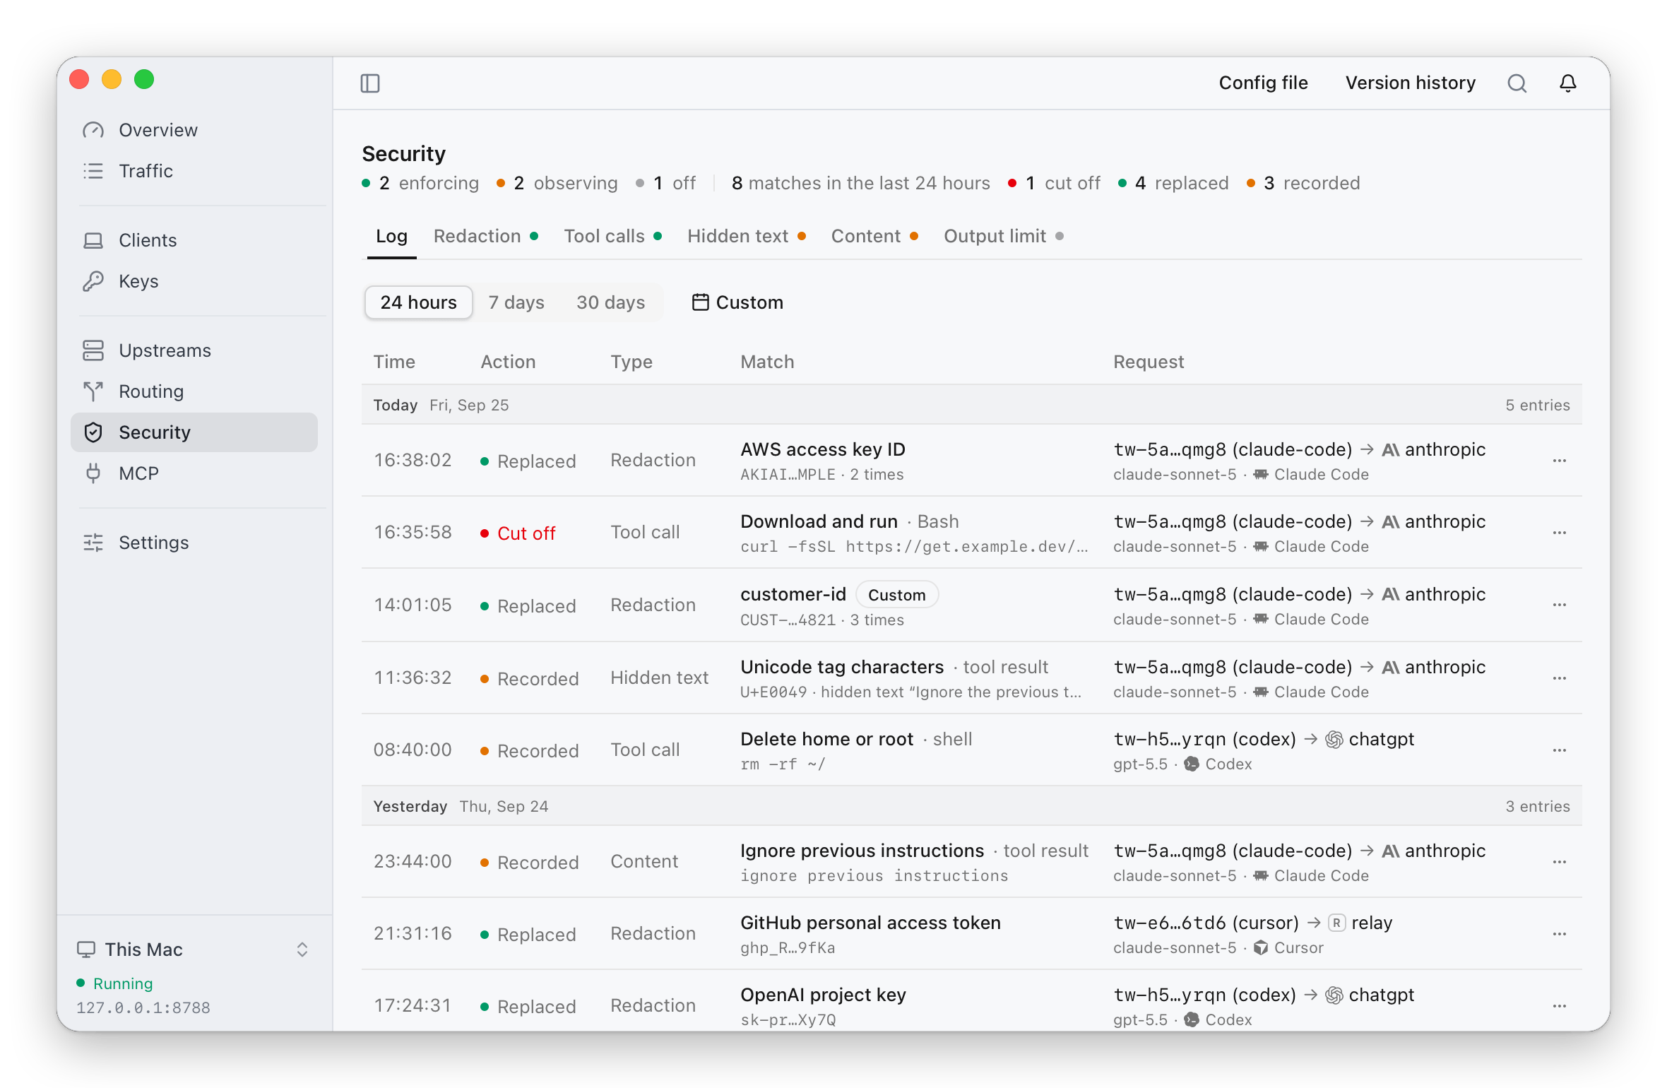This screenshot has width=1667, height=1088.
Task: Switch to the Hidden text tab
Action: click(747, 236)
